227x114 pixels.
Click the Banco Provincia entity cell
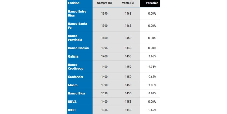click(x=75, y=38)
